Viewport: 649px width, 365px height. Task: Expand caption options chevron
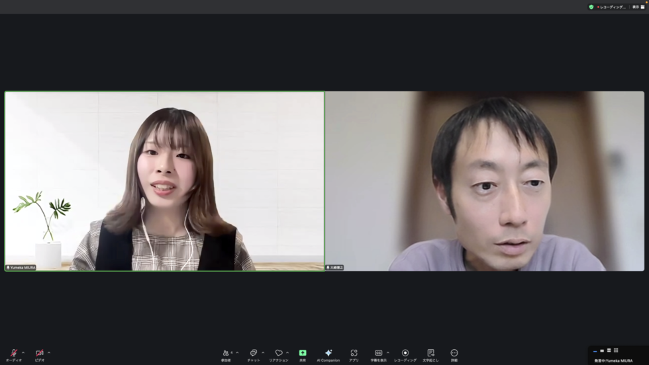point(388,352)
